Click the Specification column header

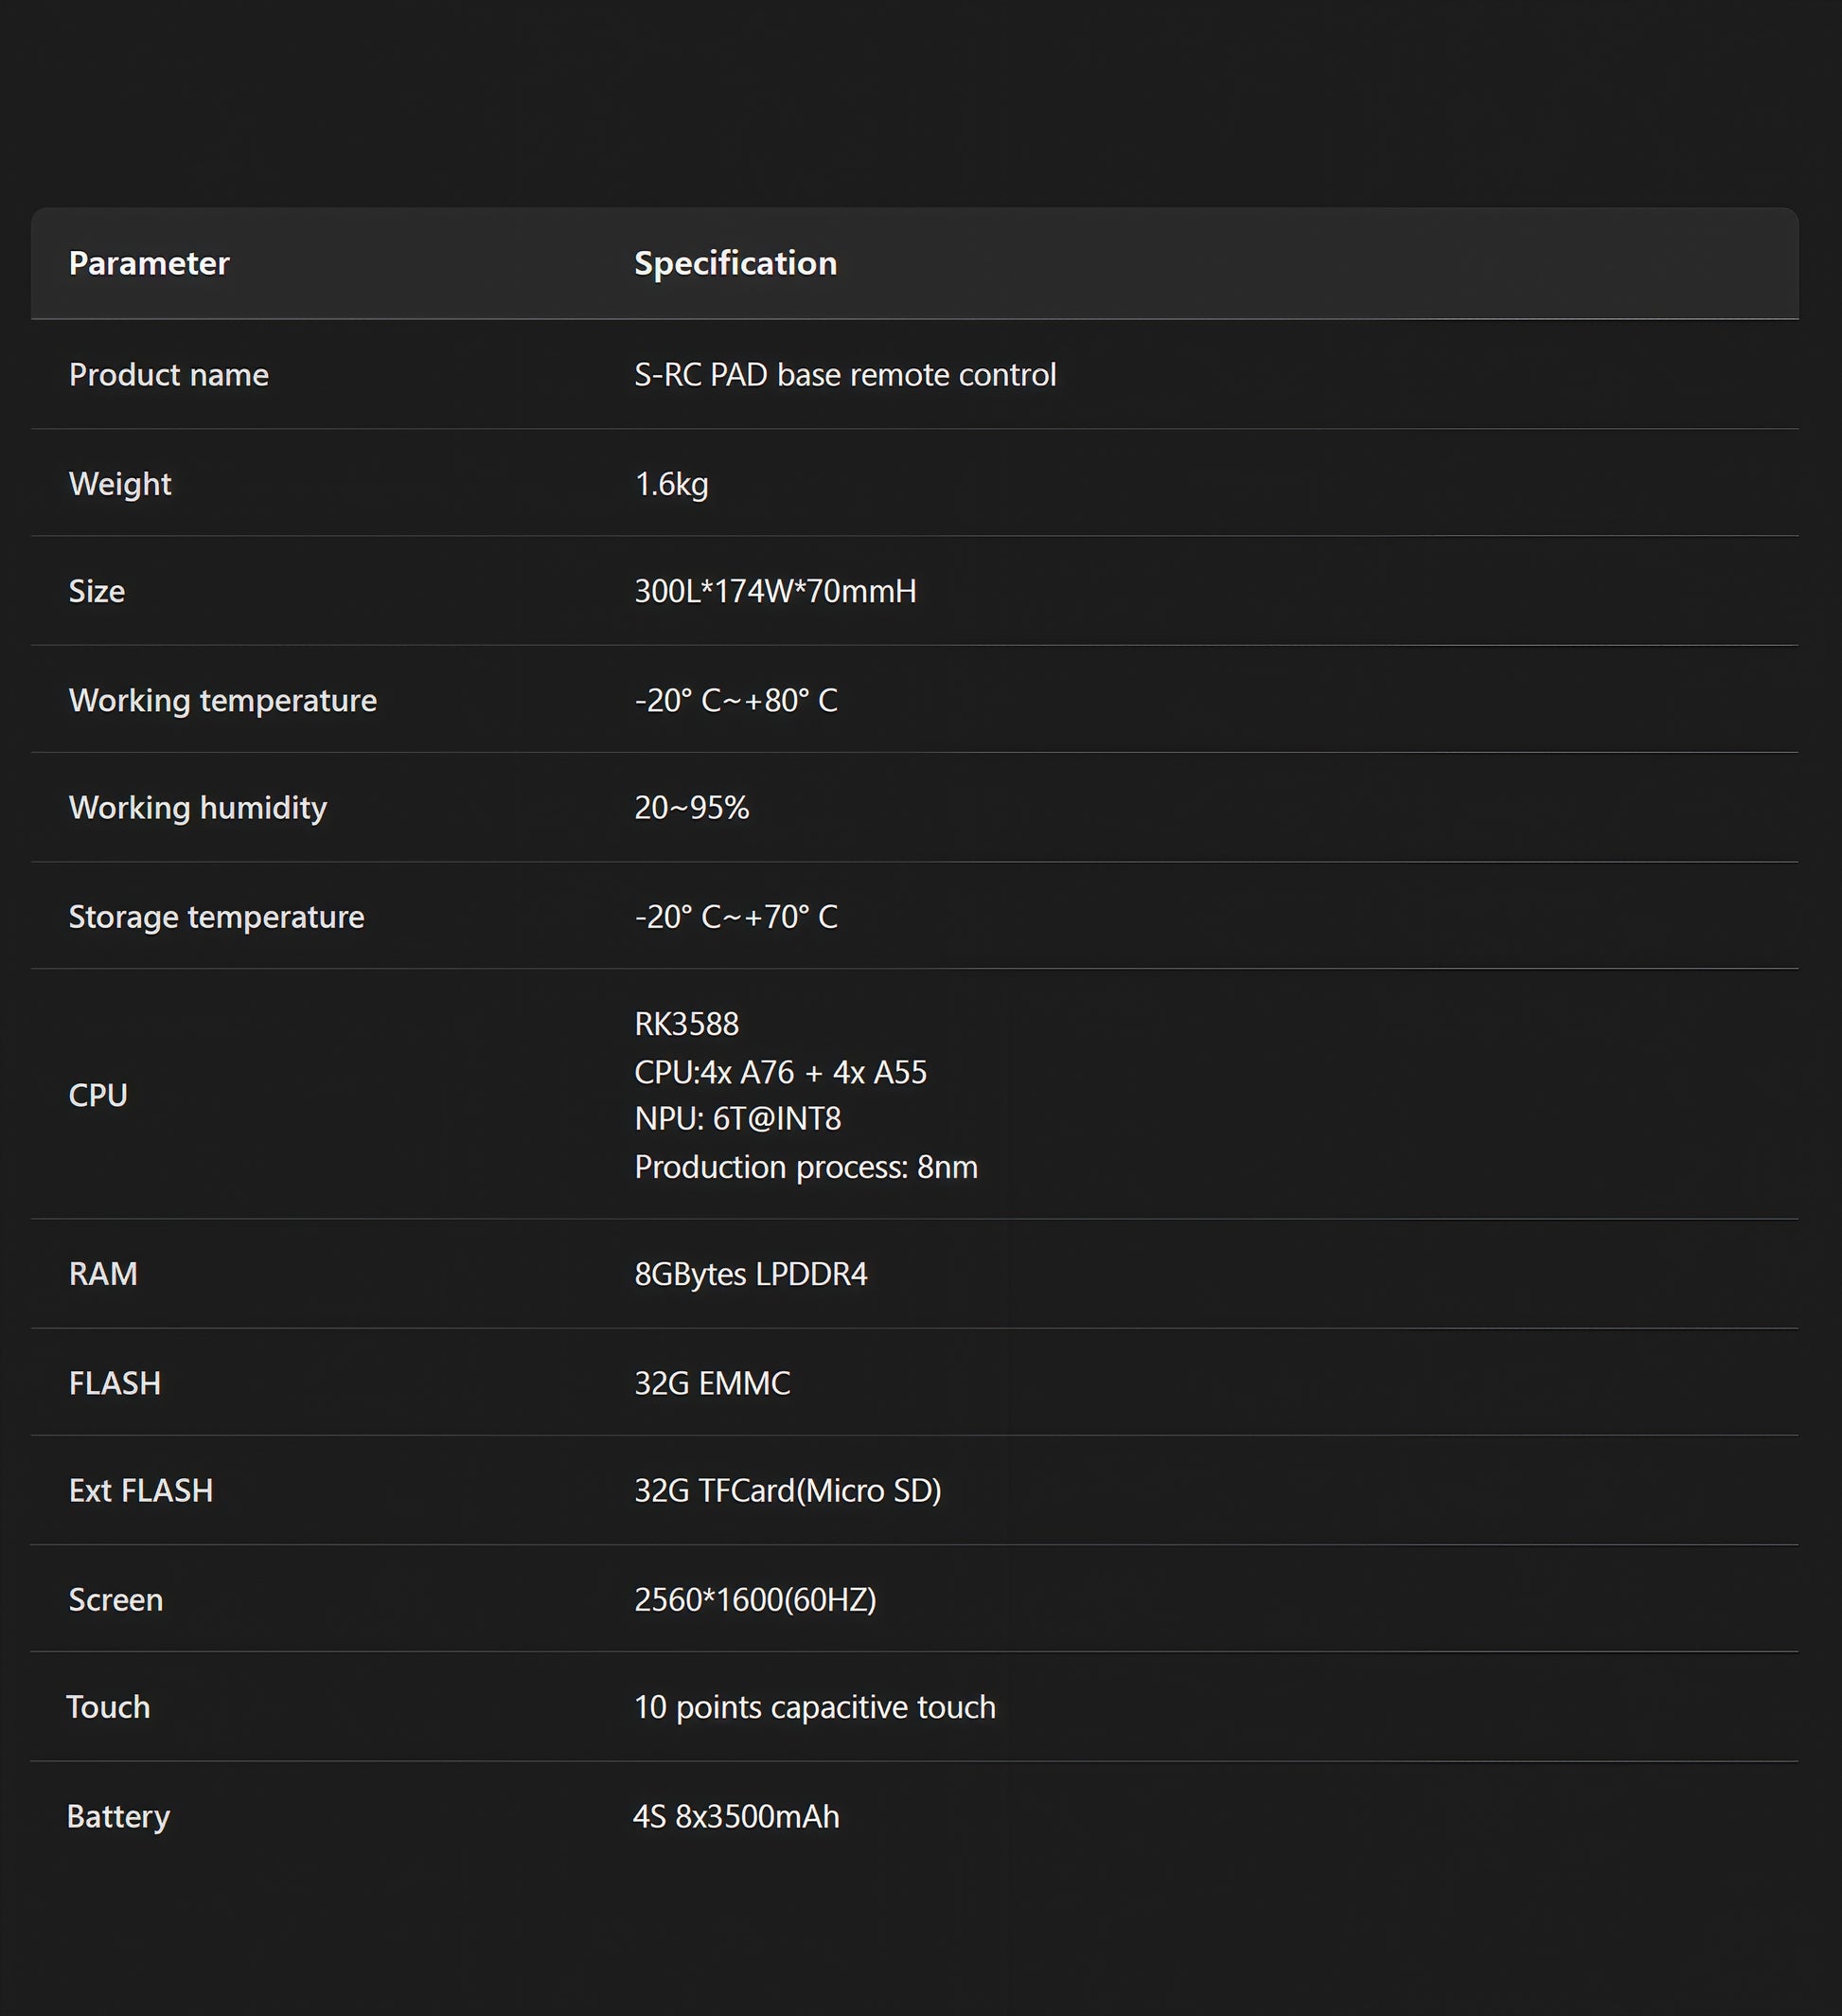click(735, 263)
